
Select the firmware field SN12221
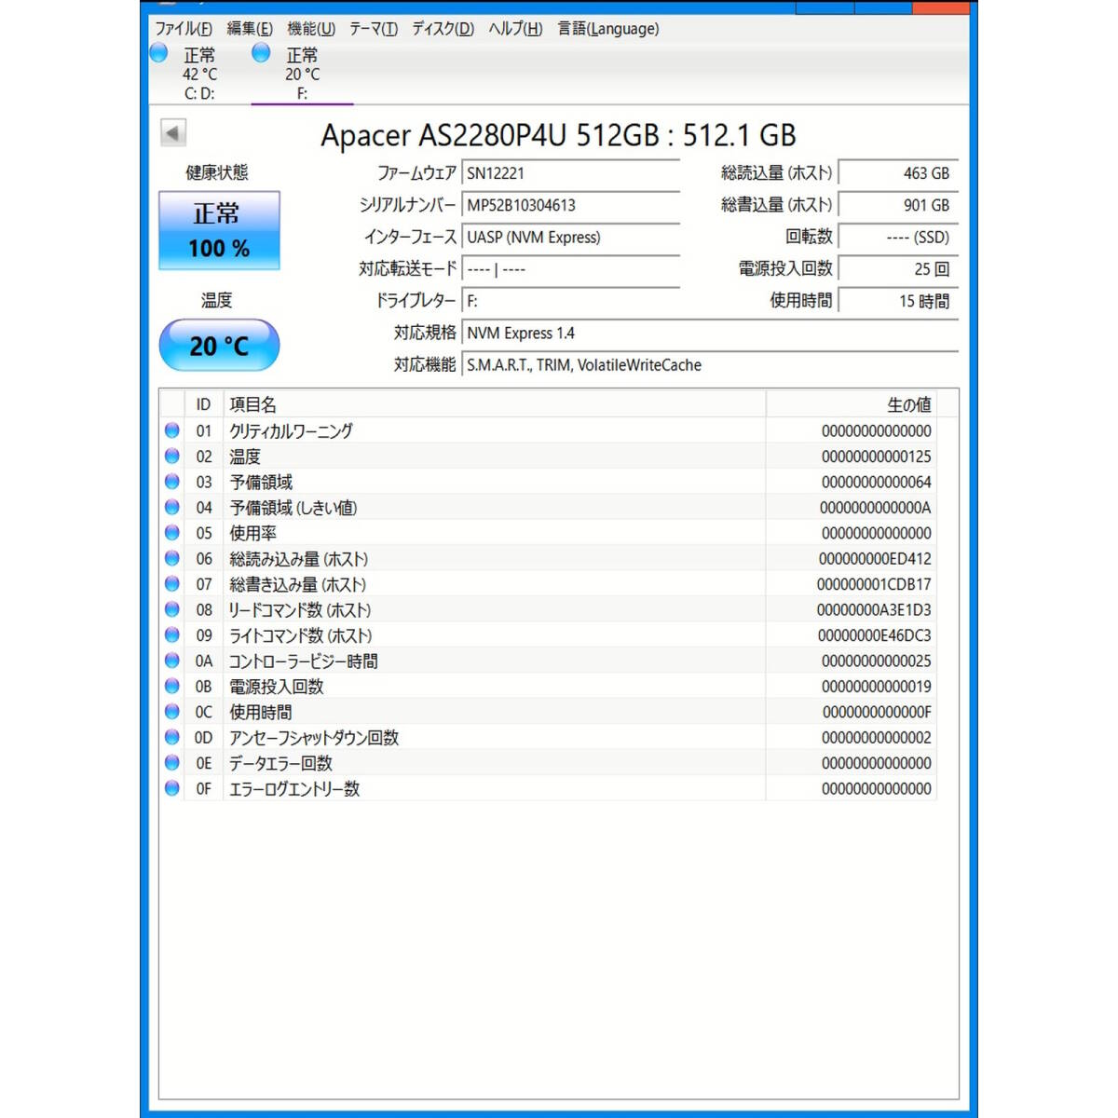(571, 173)
